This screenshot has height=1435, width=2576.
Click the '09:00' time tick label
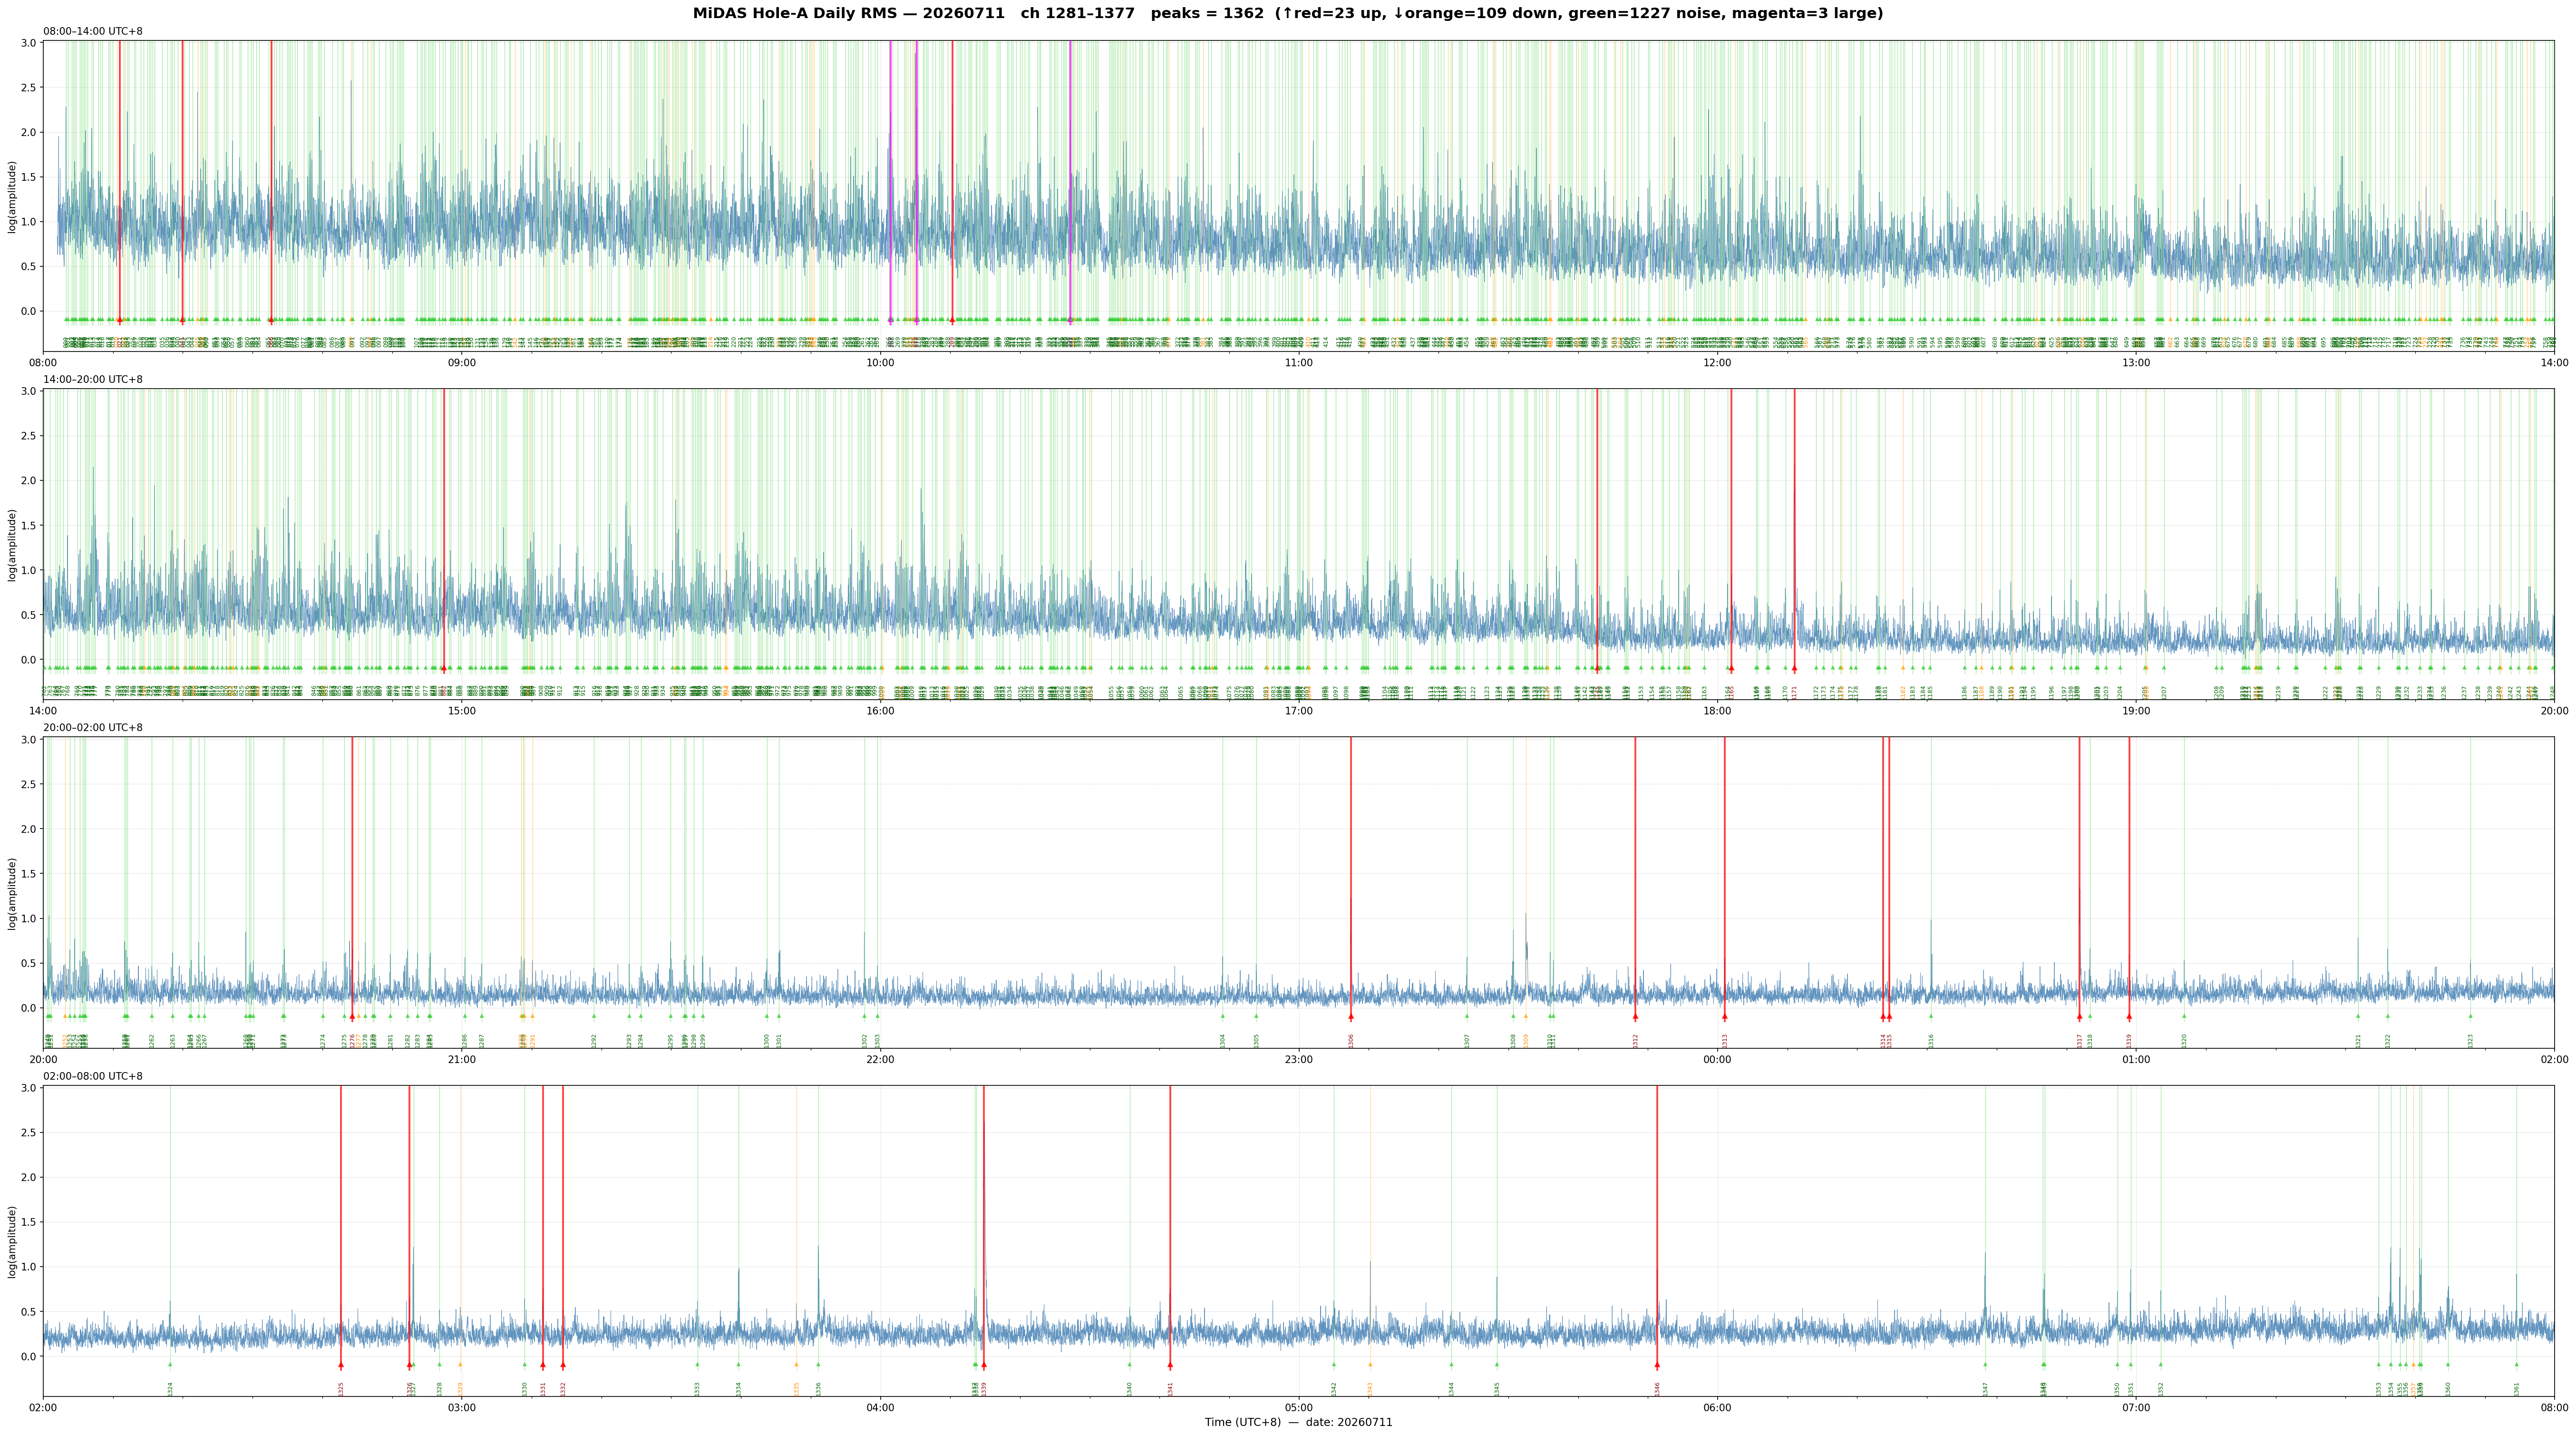tap(462, 362)
